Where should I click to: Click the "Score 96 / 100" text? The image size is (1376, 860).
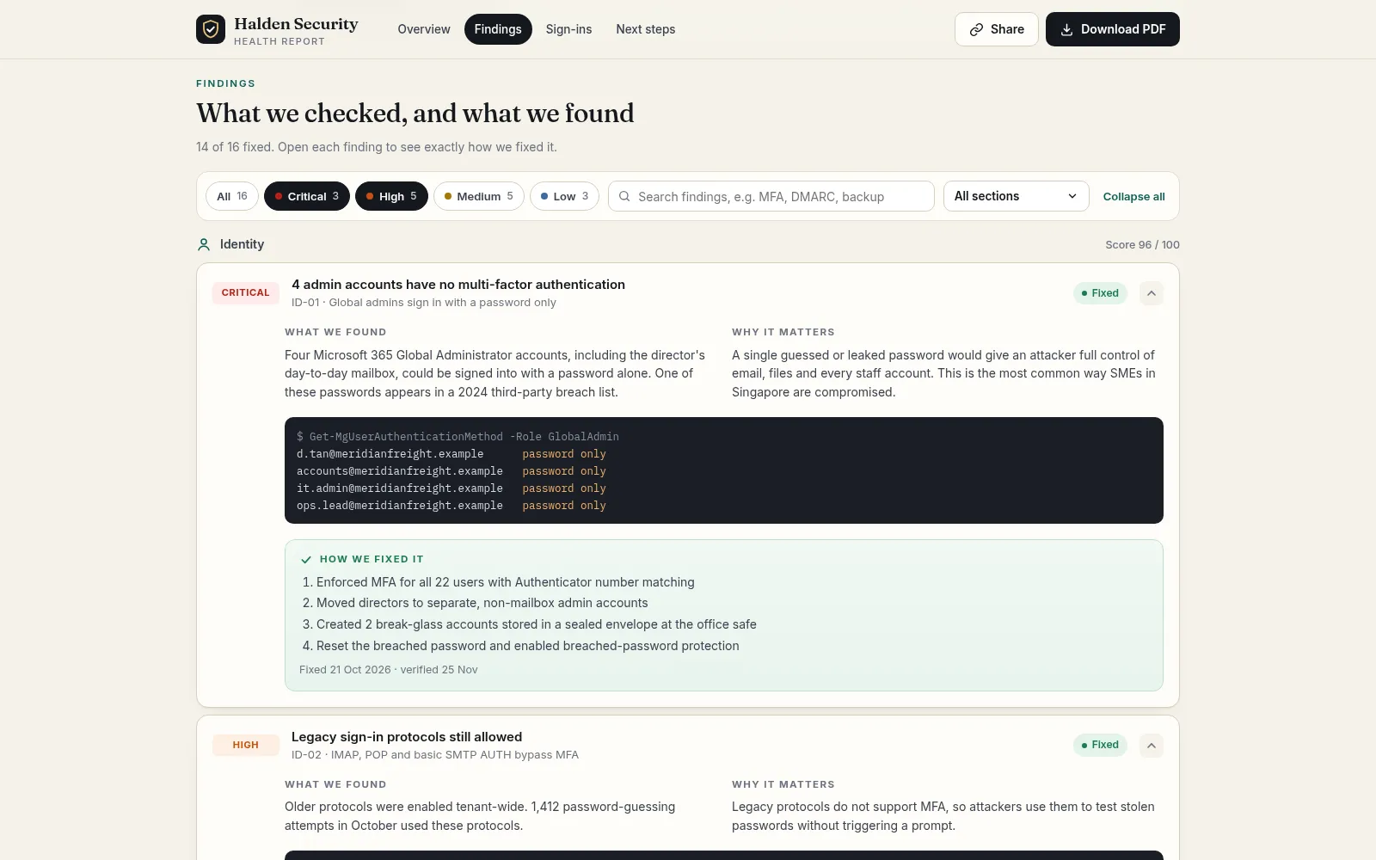[x=1142, y=245]
